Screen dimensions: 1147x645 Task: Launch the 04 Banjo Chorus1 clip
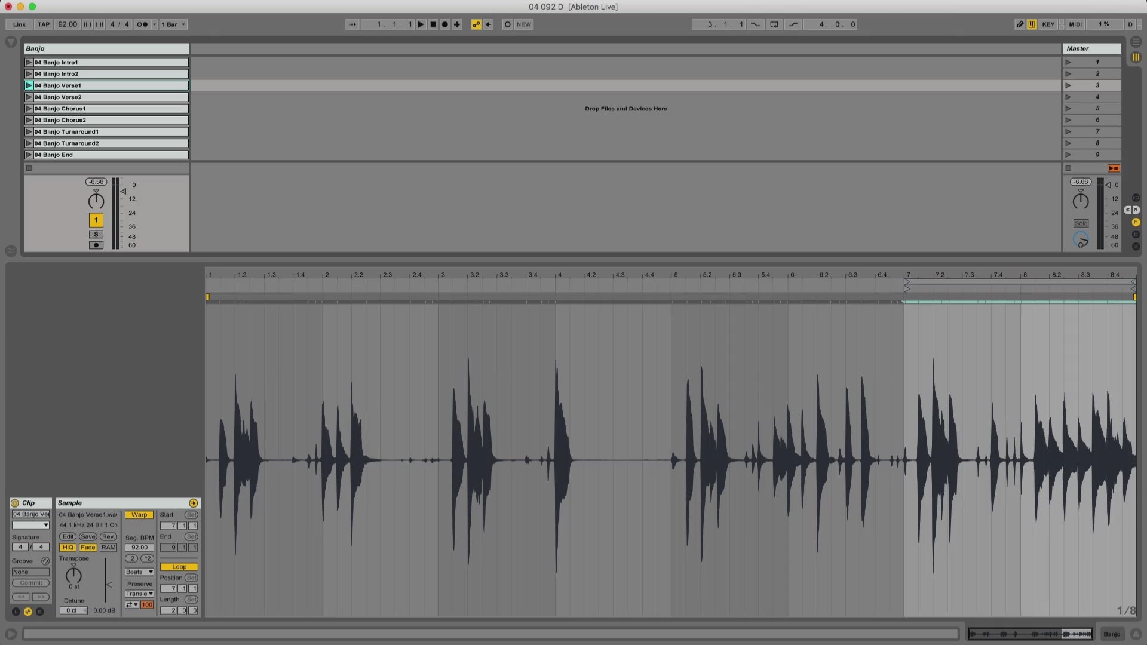click(x=29, y=109)
